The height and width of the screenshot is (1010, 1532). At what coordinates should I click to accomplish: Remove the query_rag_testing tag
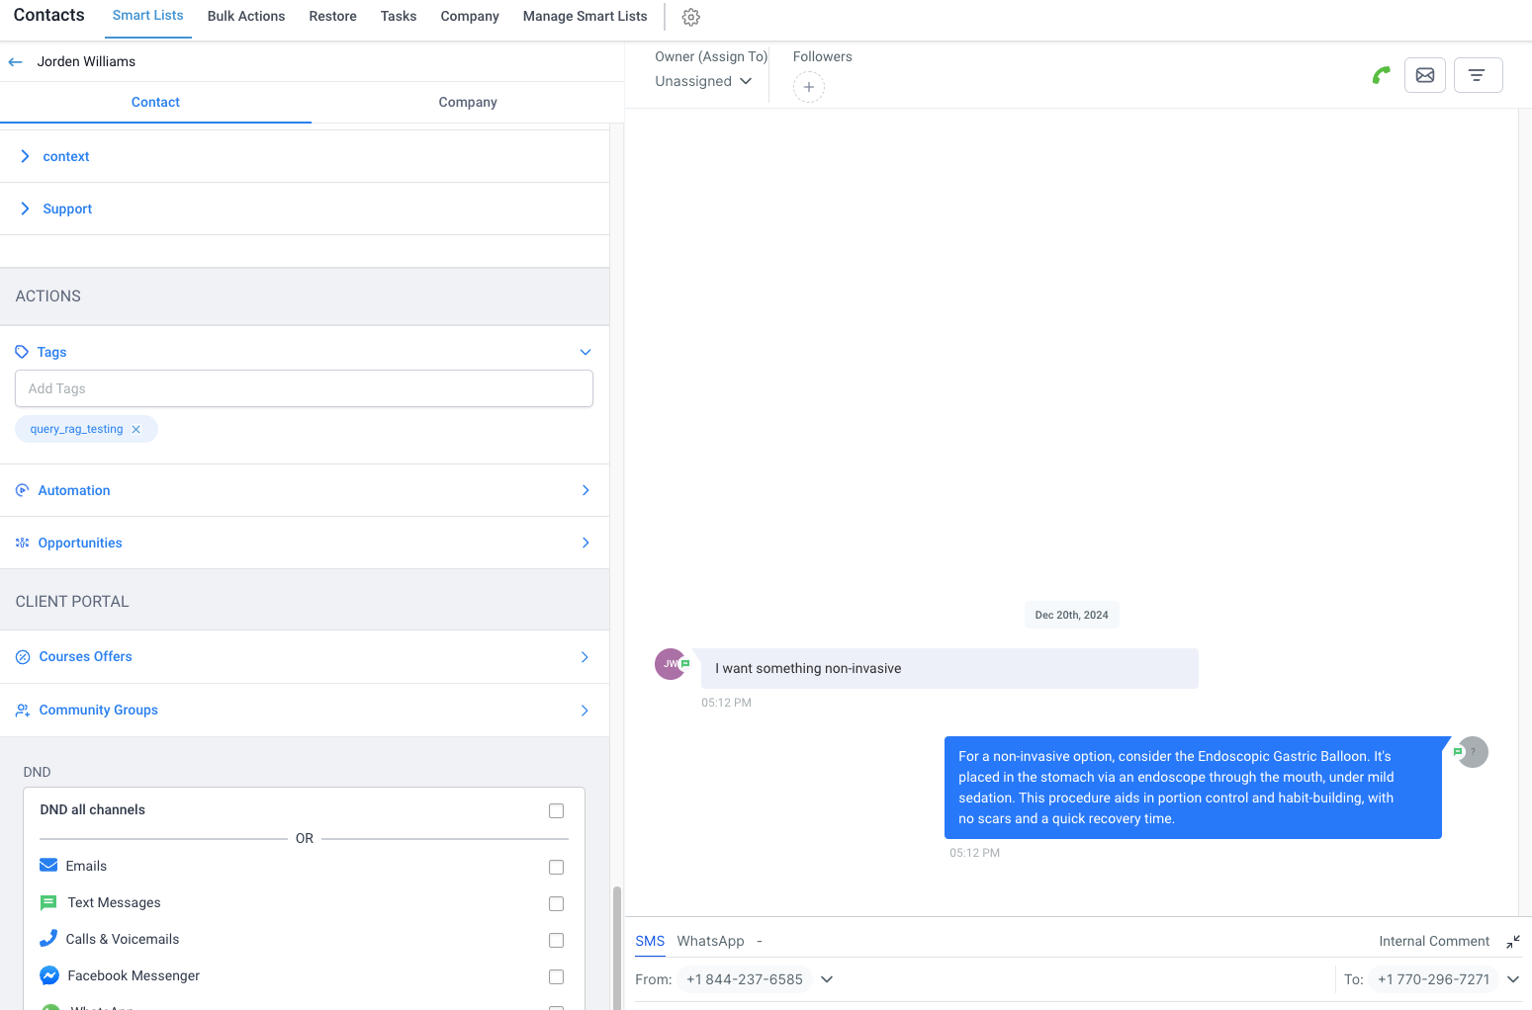coord(135,429)
